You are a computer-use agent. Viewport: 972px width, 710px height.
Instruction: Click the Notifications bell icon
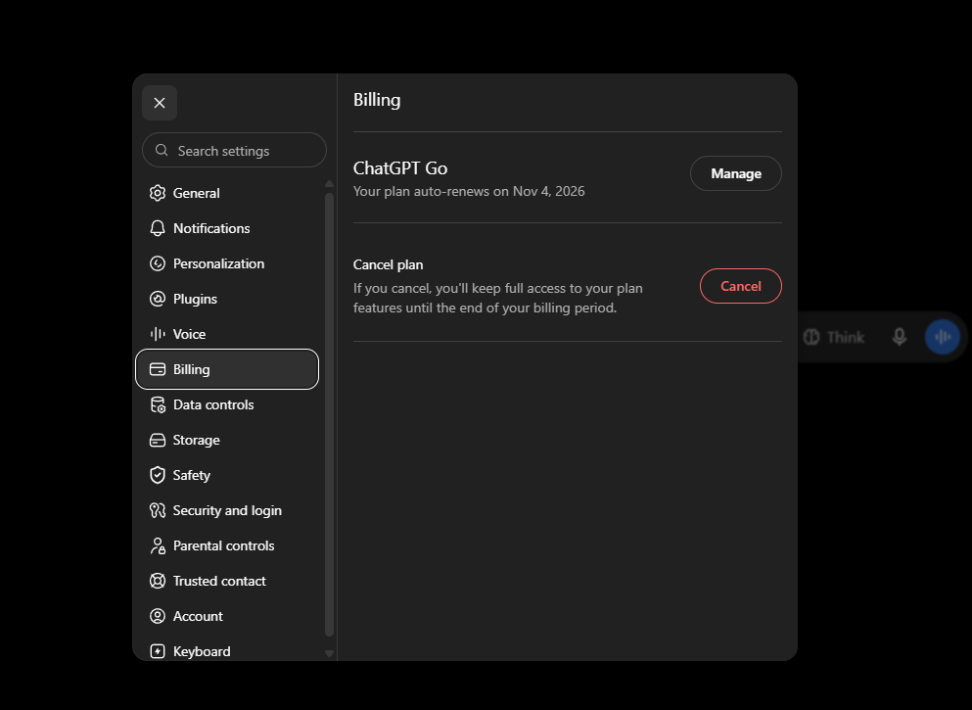coord(158,228)
